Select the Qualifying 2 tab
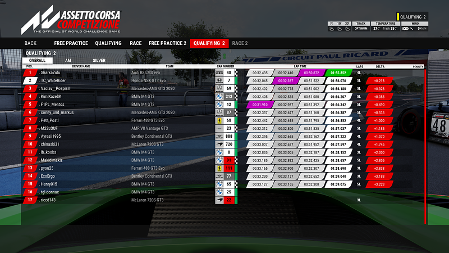Image resolution: width=449 pixels, height=253 pixels. point(209,43)
